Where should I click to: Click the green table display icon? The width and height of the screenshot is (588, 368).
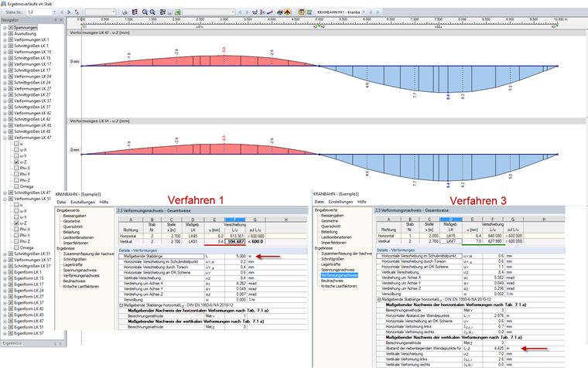coord(309,12)
